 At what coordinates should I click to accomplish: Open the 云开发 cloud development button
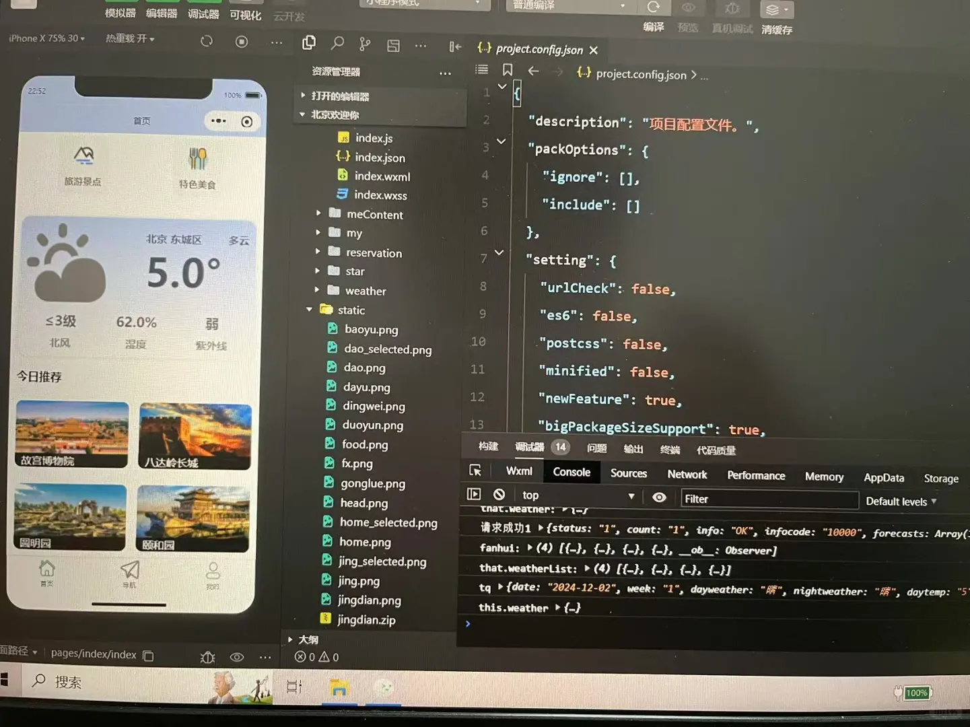289,15
